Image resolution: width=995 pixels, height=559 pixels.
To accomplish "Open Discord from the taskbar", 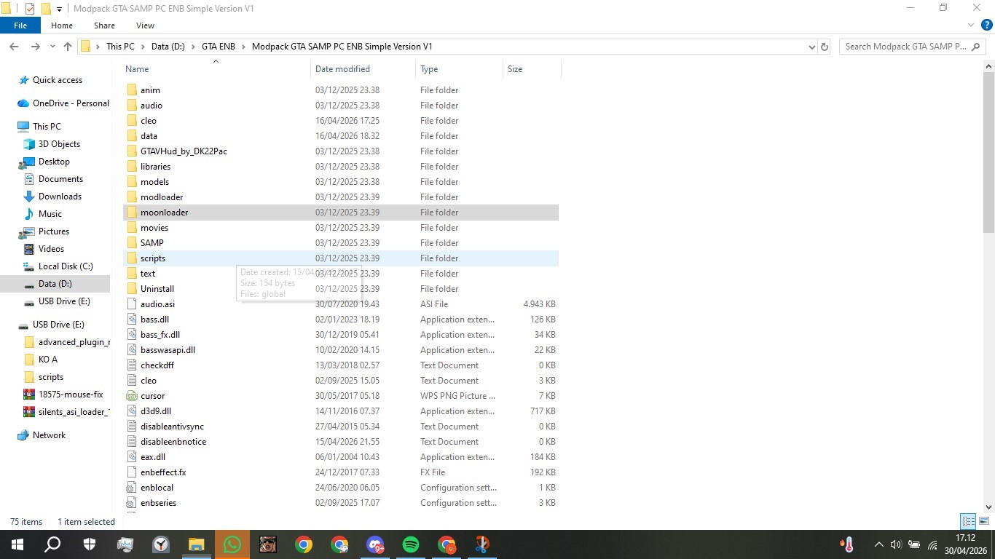I will [375, 544].
